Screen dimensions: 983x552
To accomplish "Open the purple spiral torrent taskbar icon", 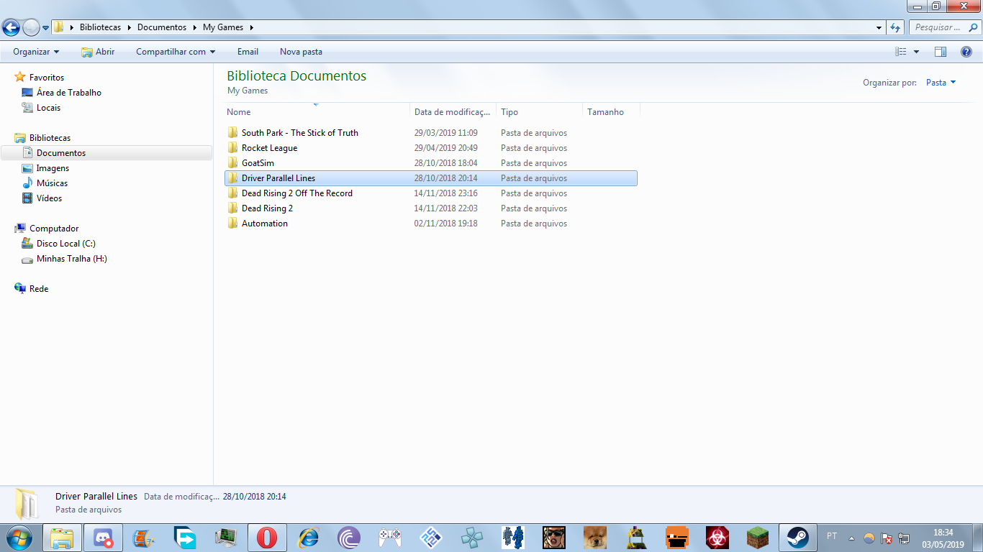I will 349,538.
